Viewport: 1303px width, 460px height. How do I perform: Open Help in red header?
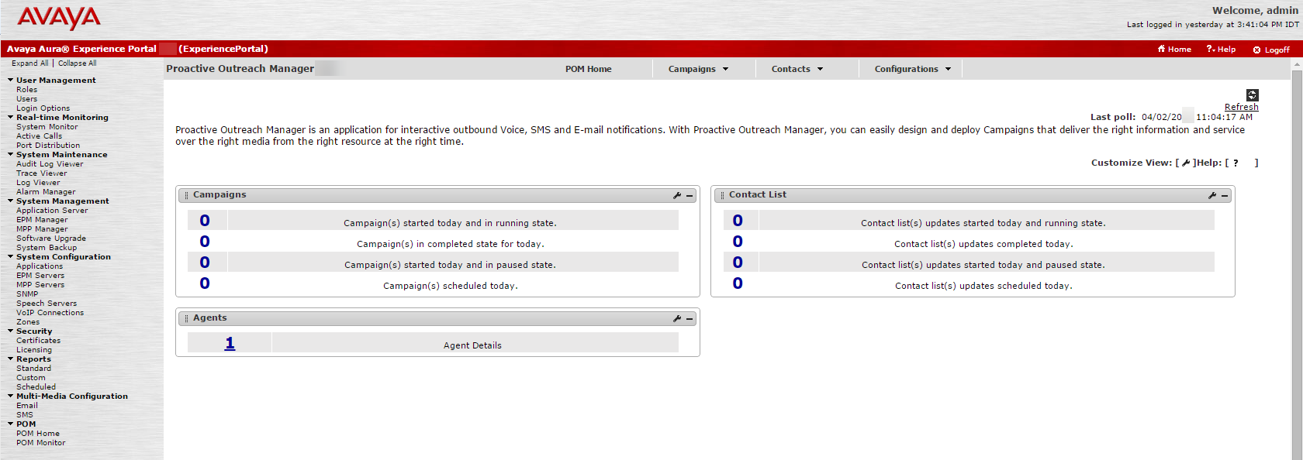coord(1221,49)
